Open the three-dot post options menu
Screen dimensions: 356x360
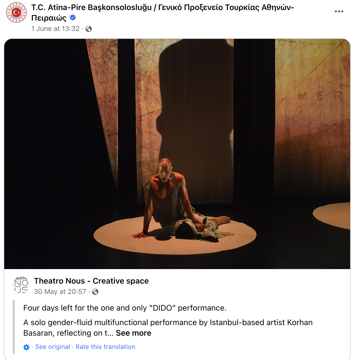(339, 11)
